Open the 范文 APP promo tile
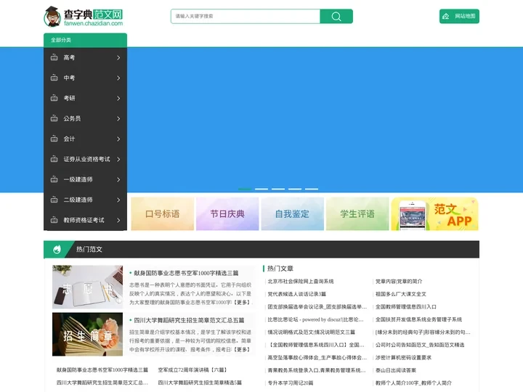Viewport: 523px width, 392px height. (435, 213)
